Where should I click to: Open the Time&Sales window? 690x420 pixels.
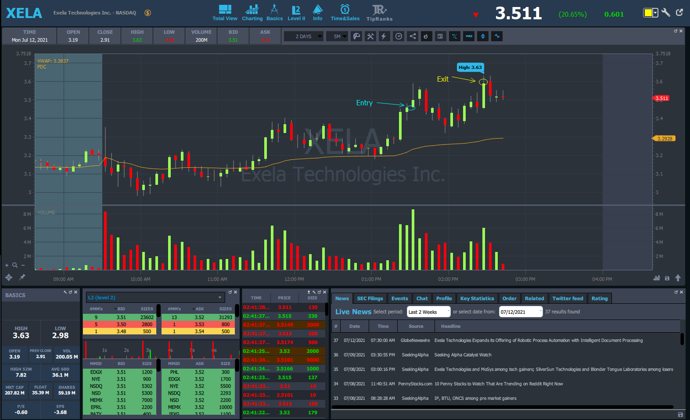[345, 13]
